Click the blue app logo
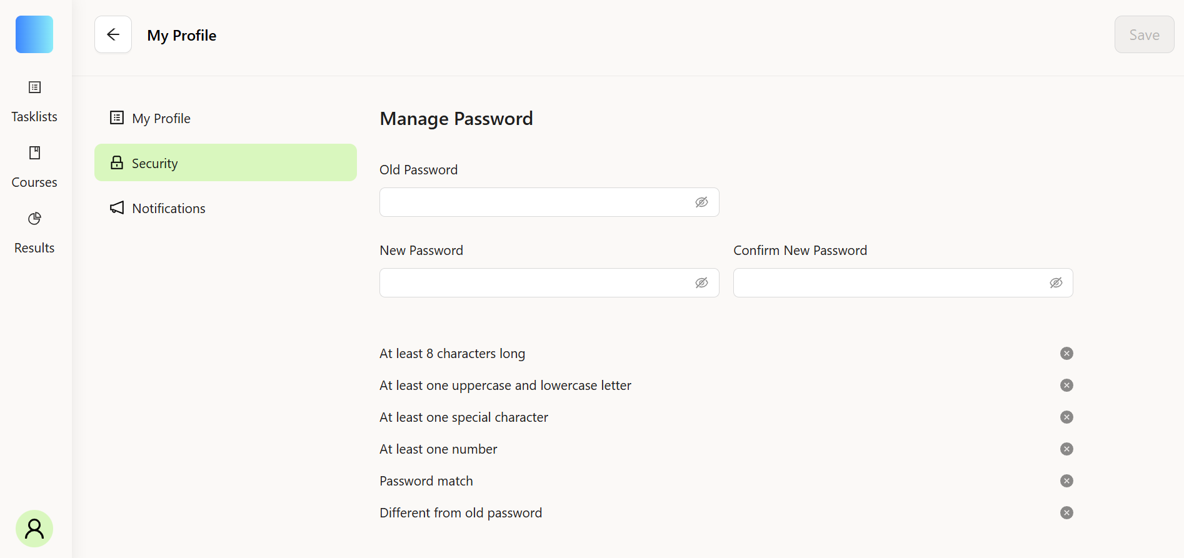The height and width of the screenshot is (558, 1184). coord(34,34)
